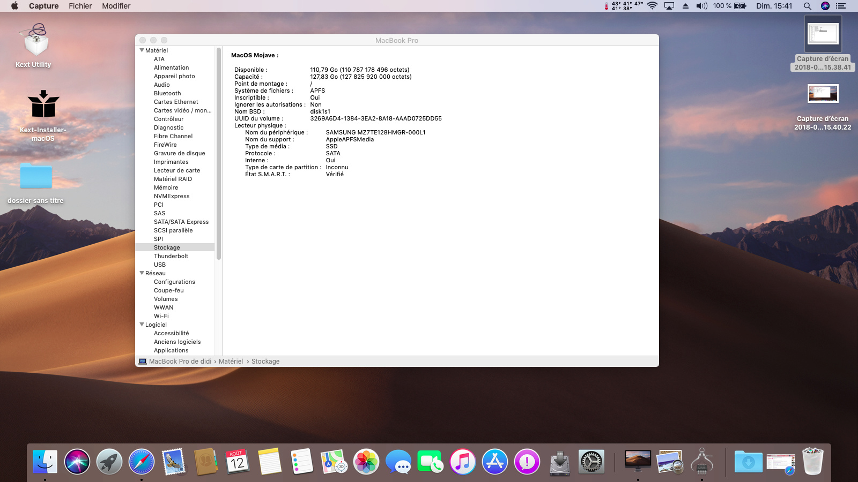
Task: Open recent Safari page stack in dock
Action: (x=781, y=462)
